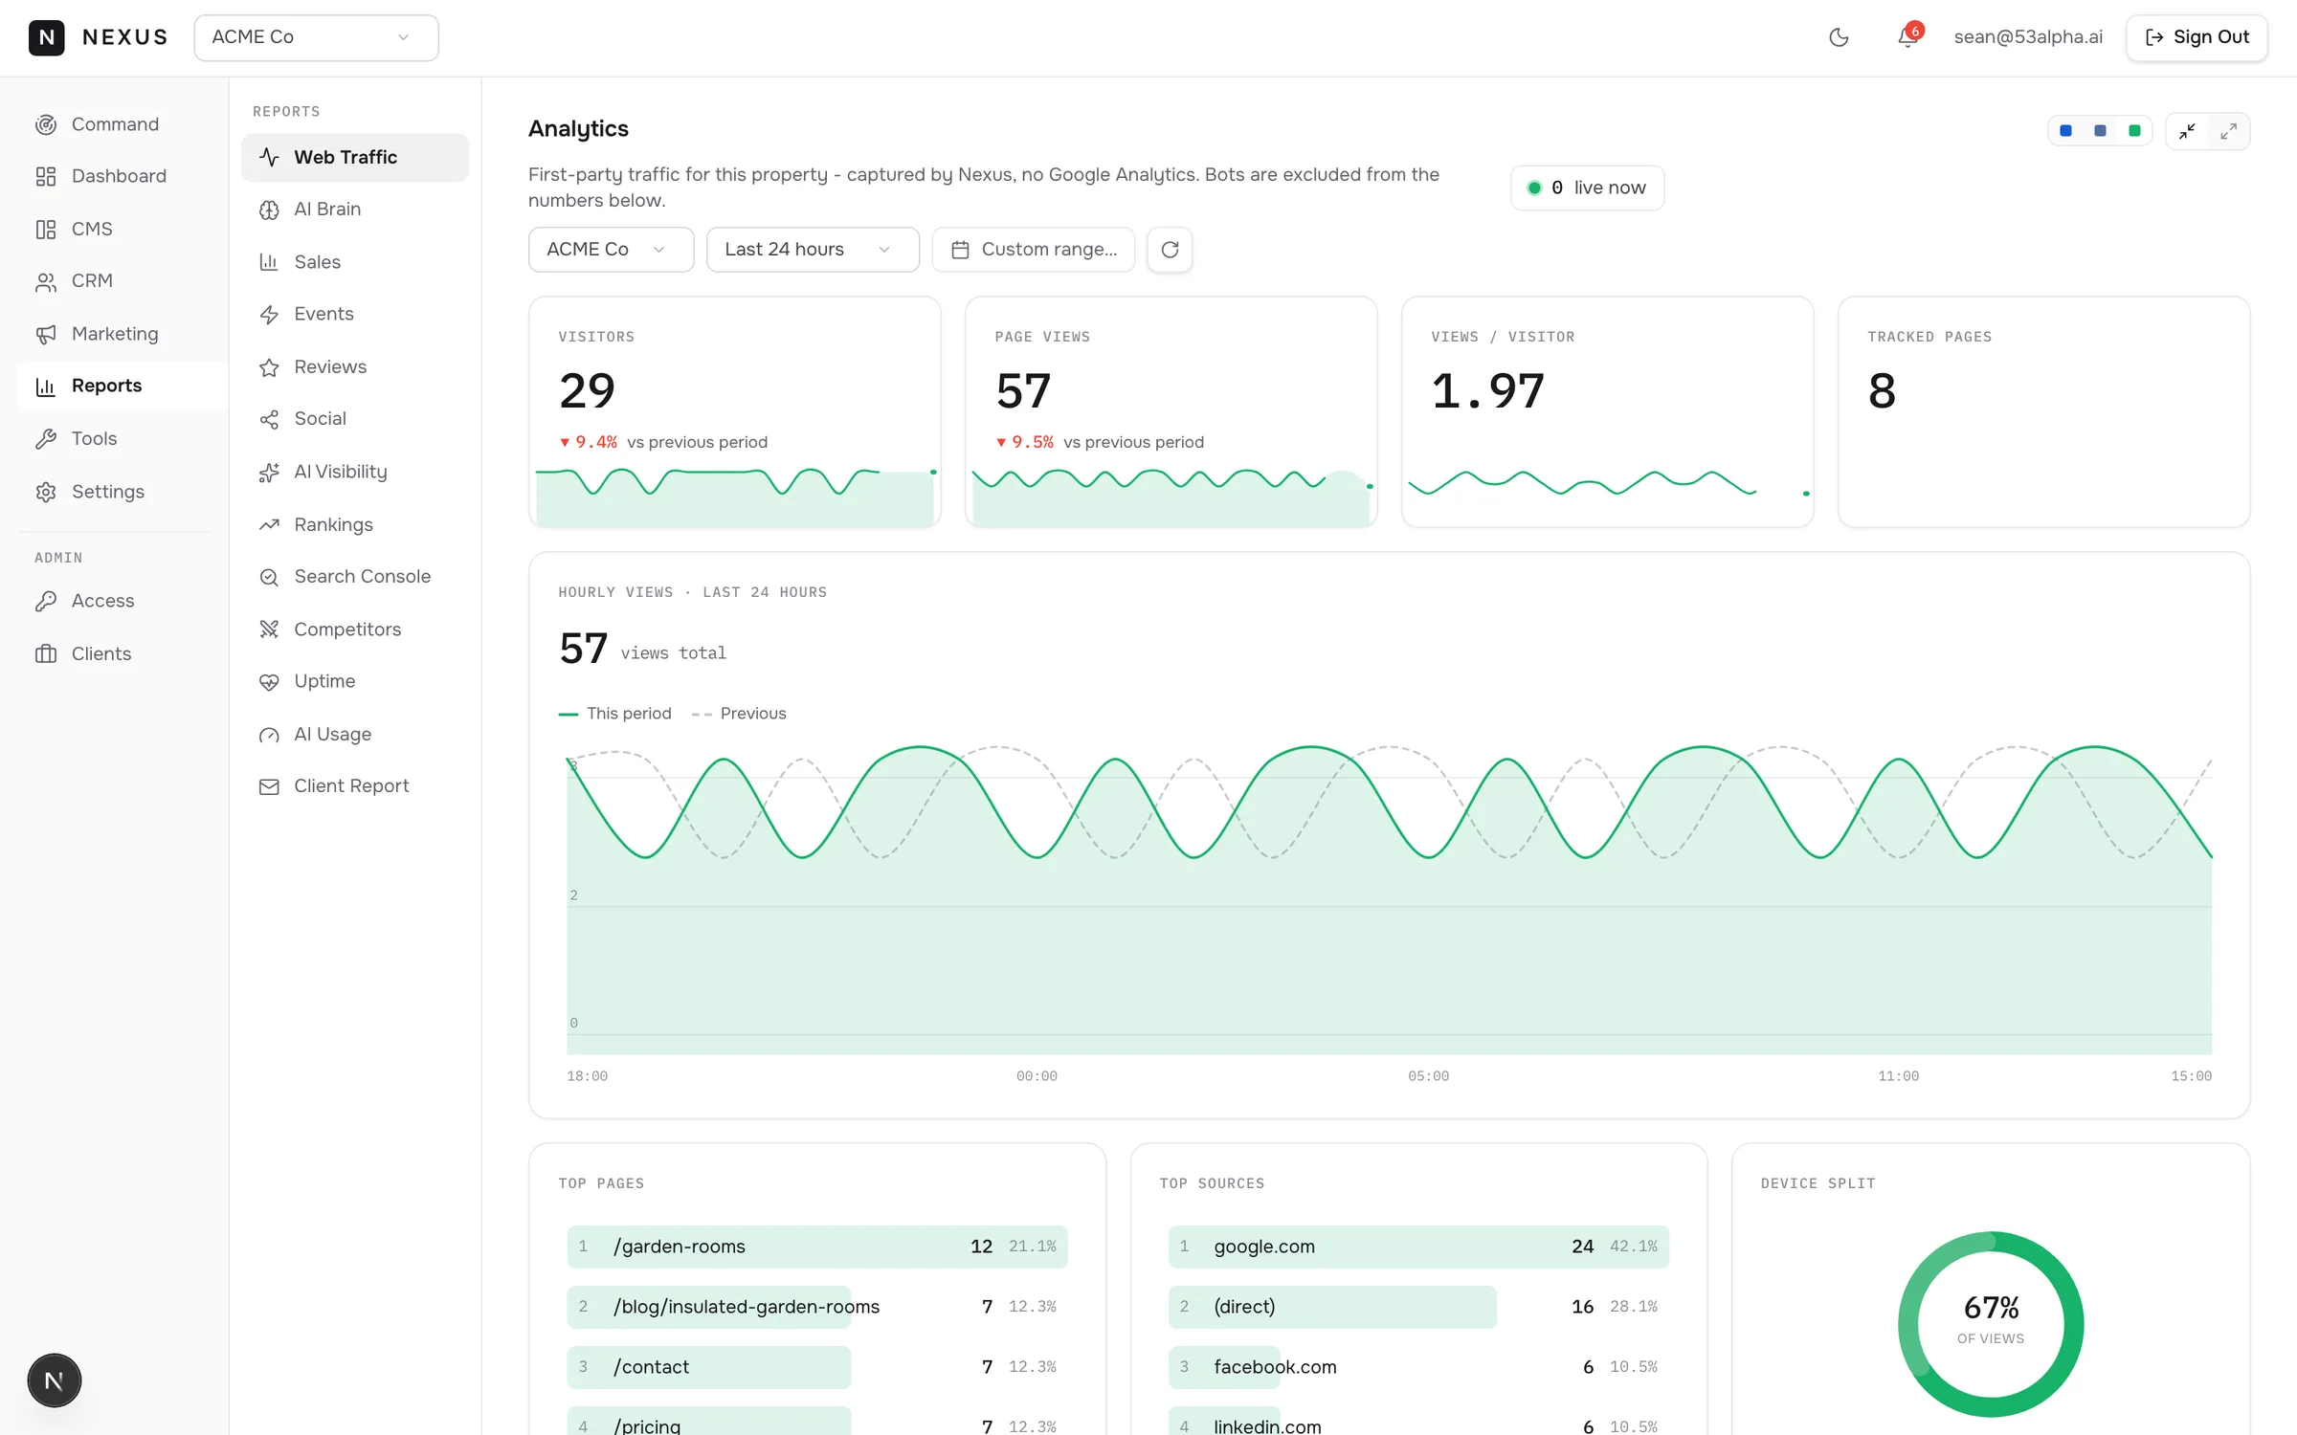The width and height of the screenshot is (2297, 1435).
Task: Select Reports in the sidebar
Action: click(123, 386)
